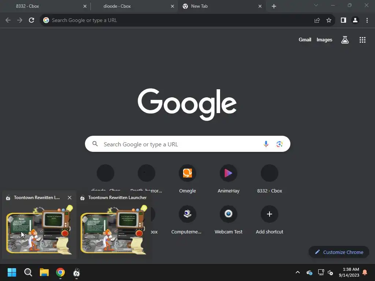Expand the tab search dropdown
The image size is (375, 281).
[x=316, y=5]
